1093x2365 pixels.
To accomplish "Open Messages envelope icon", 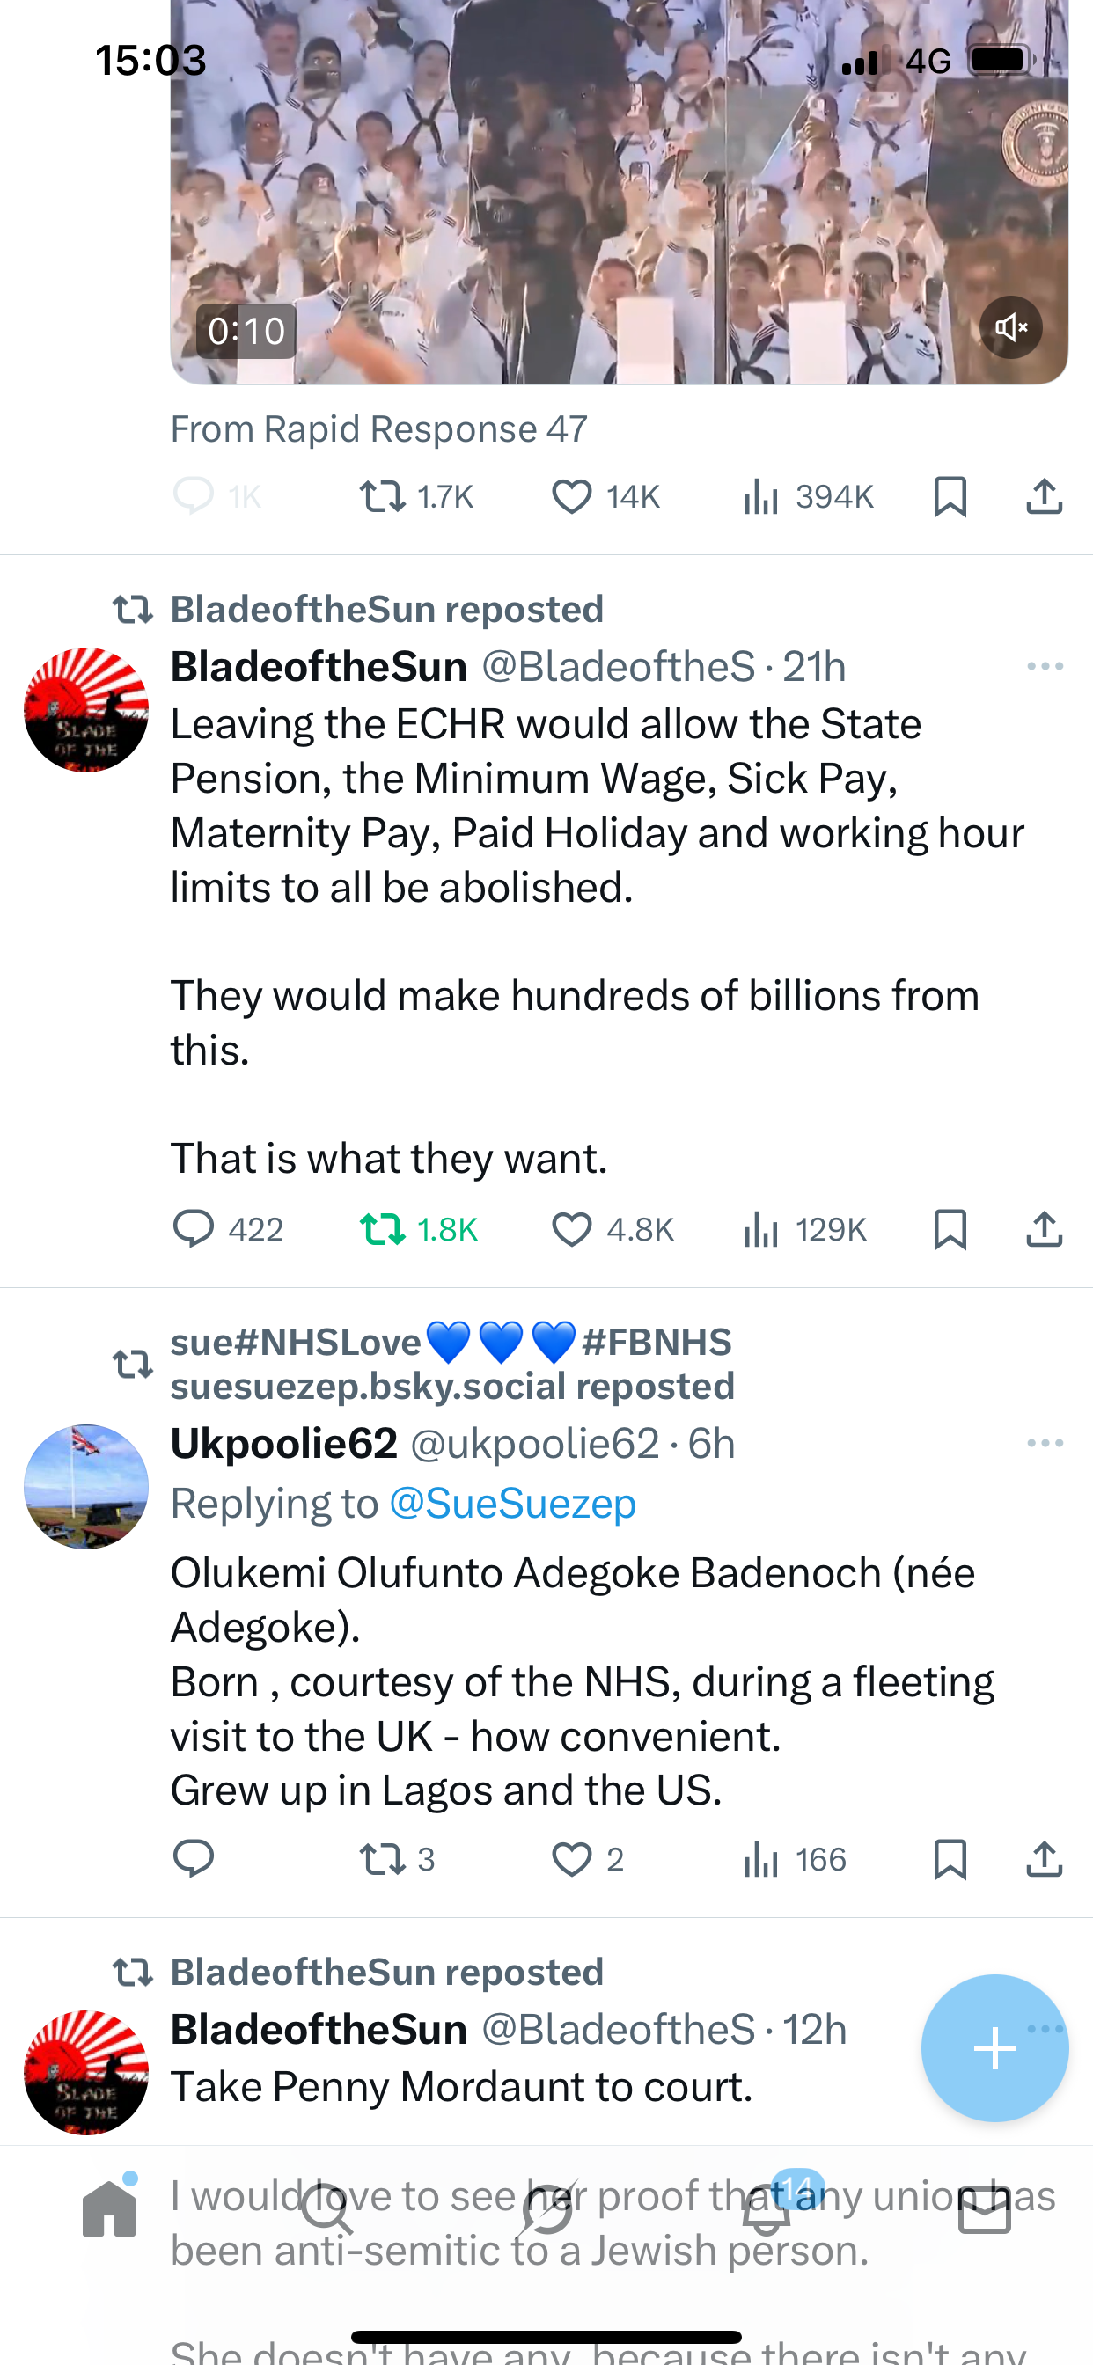I will [985, 2209].
